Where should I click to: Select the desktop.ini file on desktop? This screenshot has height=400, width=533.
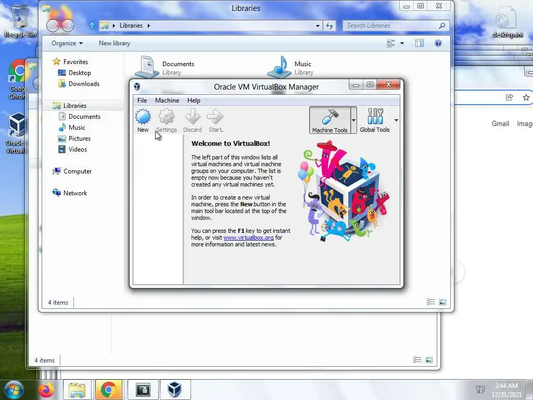[x=507, y=22]
